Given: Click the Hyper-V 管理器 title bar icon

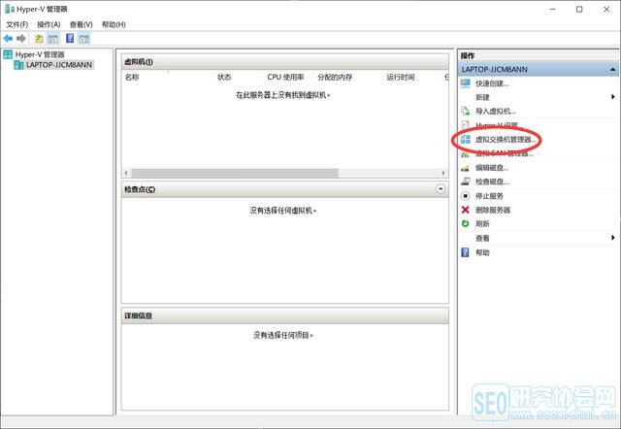Looking at the screenshot, I should pyautogui.click(x=10, y=9).
